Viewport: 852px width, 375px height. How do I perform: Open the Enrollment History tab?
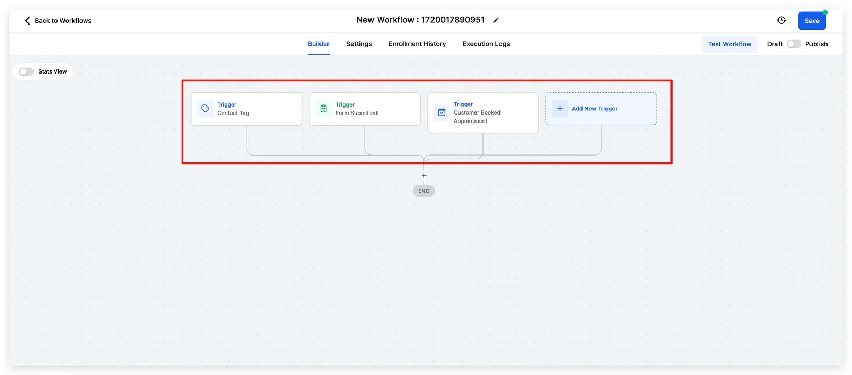tap(417, 44)
